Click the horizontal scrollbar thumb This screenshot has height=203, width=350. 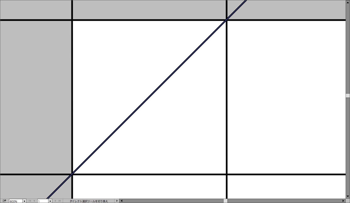click(225, 201)
